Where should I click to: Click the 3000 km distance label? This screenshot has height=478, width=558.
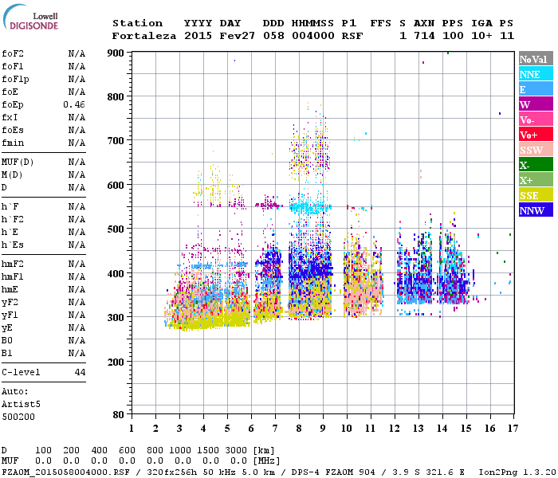coord(236,450)
